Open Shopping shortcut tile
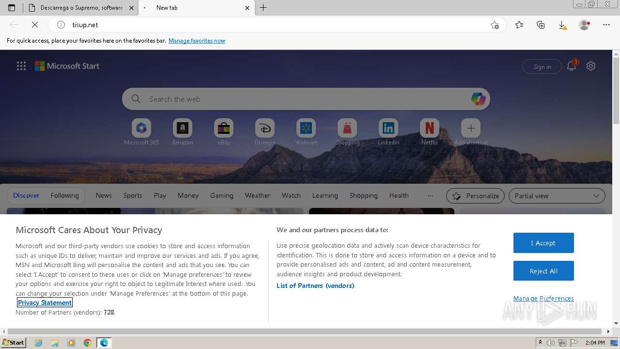This screenshot has height=349, width=620. point(347,132)
